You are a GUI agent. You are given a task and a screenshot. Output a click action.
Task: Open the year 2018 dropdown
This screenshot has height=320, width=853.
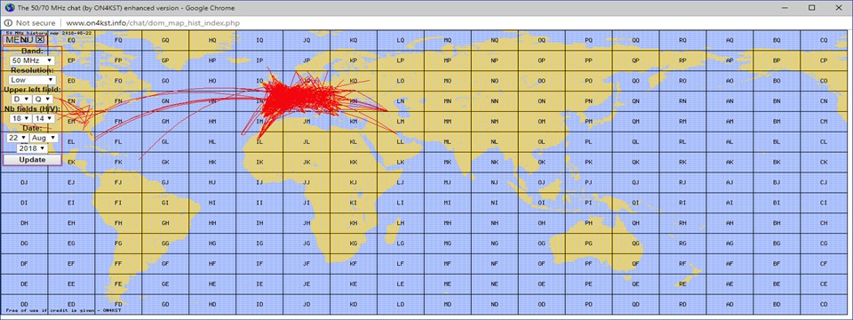coord(32,148)
